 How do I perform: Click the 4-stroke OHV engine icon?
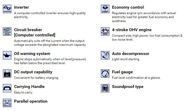105,31
